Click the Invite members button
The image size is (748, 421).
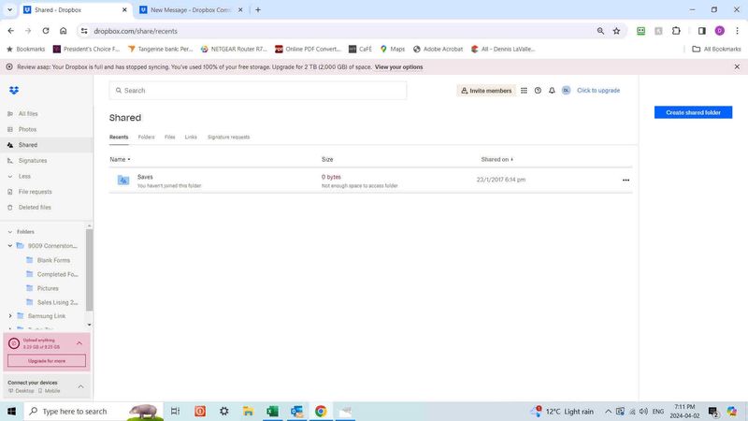pyautogui.click(x=485, y=91)
